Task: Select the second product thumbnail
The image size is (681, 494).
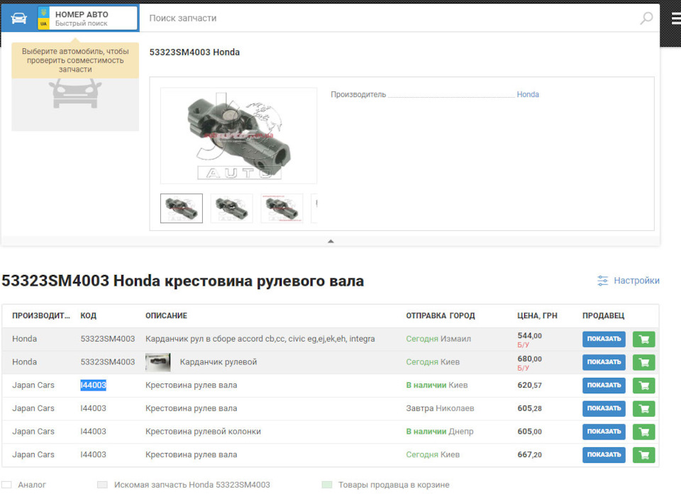Action: click(x=231, y=208)
